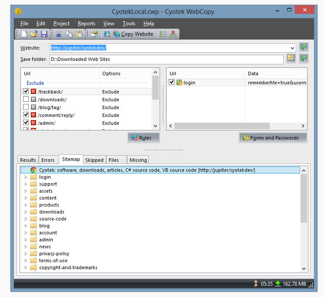
Task: Click the gray icon of /downloads/ rule
Action: (x=33, y=99)
